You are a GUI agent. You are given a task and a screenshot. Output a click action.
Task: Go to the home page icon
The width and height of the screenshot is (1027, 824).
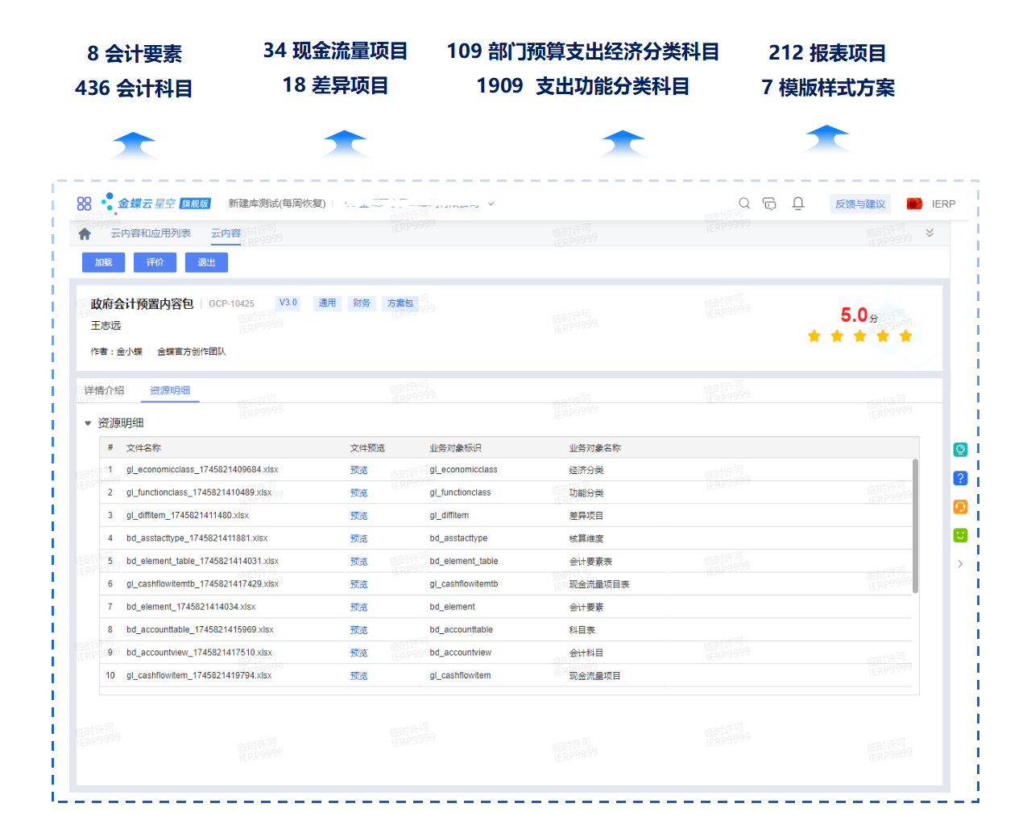(x=85, y=234)
